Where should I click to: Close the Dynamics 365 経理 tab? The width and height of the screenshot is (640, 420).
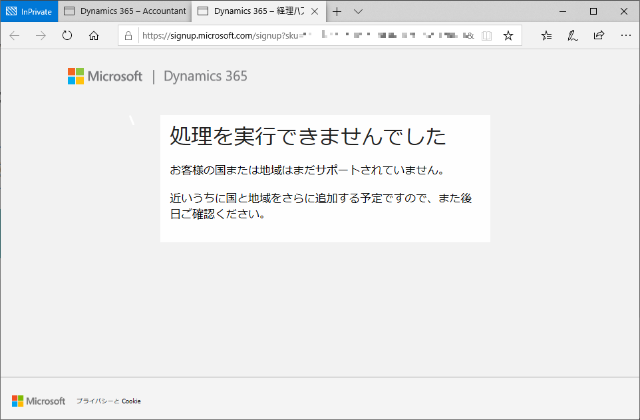(x=315, y=11)
